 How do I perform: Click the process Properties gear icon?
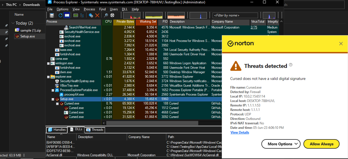(91, 15)
